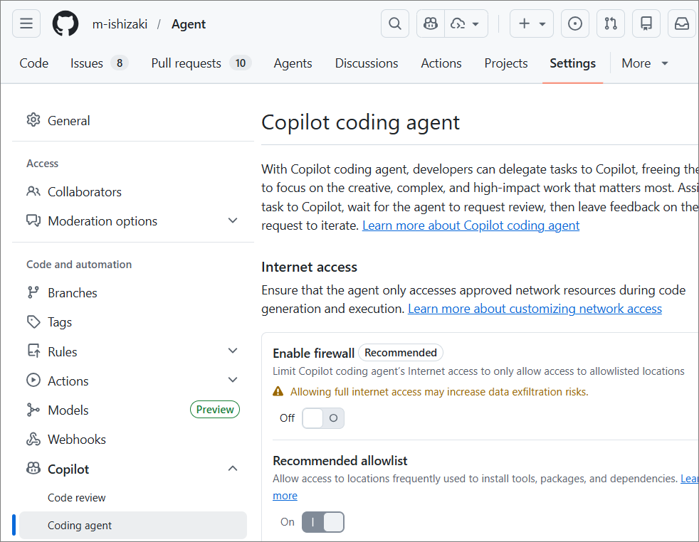The image size is (699, 542).
Task: Go to GitHub home via Octocat logo
Action: [65, 23]
